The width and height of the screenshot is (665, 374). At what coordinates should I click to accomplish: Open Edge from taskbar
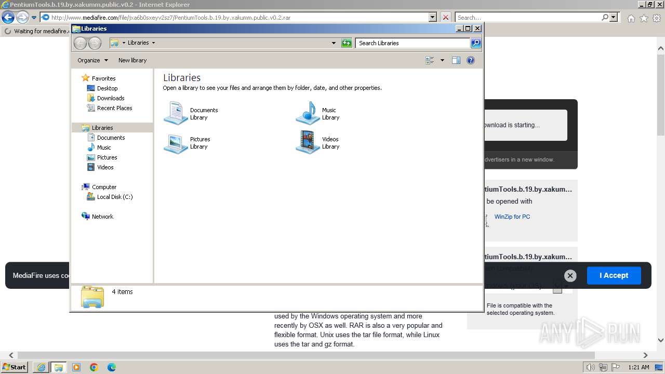(112, 367)
